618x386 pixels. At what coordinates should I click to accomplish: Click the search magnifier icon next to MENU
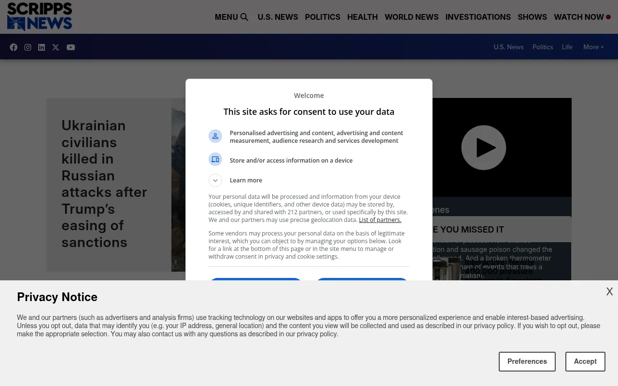[x=244, y=17]
